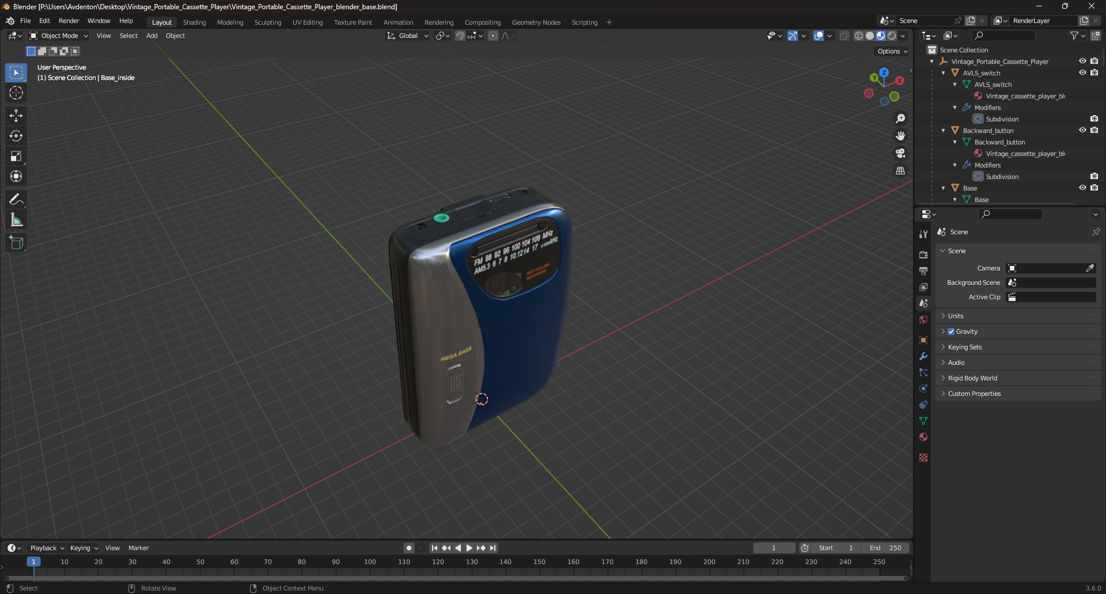Viewport: 1106px width, 594px height.
Task: Play the animation forward
Action: (x=469, y=548)
